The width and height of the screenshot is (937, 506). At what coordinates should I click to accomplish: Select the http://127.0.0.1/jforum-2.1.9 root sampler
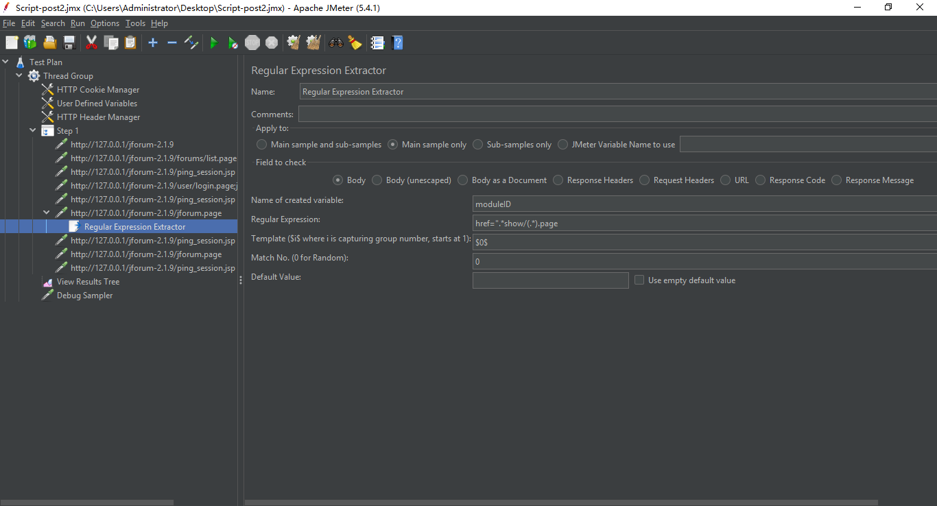coord(122,145)
